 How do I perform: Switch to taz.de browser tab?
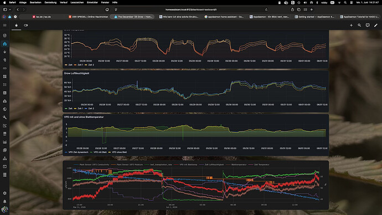coord(42,17)
